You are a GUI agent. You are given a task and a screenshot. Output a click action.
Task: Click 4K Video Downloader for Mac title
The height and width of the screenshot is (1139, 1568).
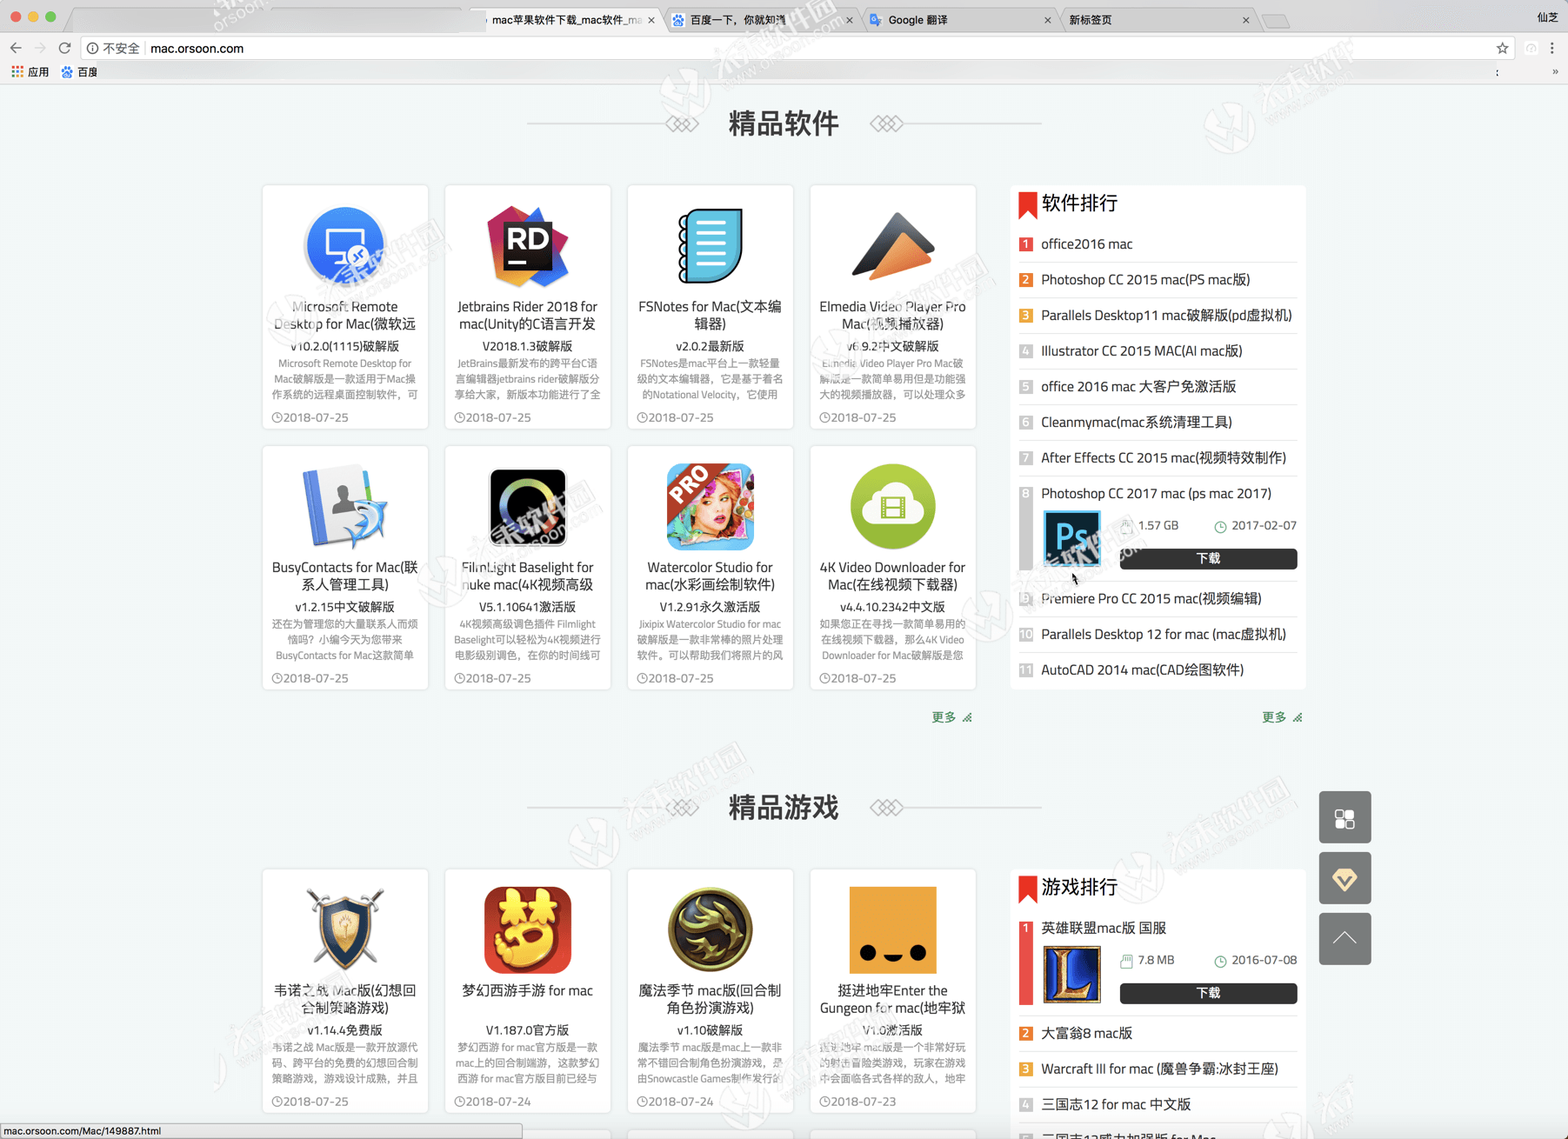click(x=893, y=576)
